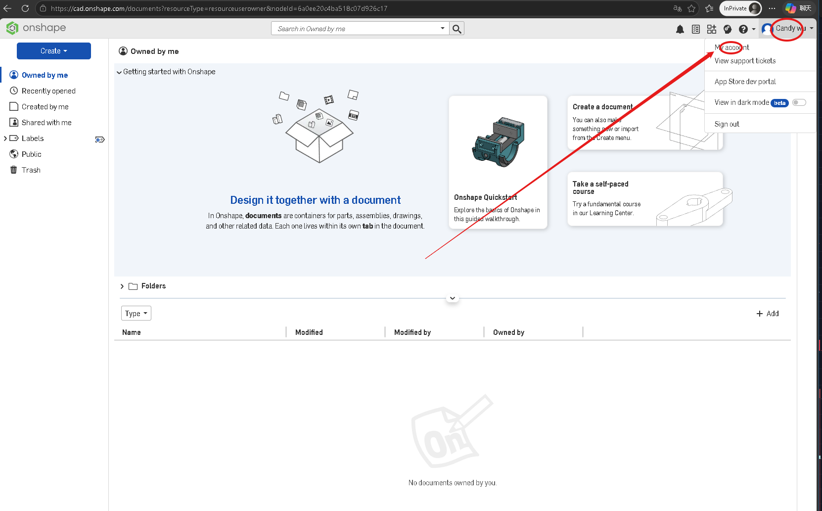Viewport: 822px width, 511px height.
Task: Click the Folders label
Action: point(153,286)
